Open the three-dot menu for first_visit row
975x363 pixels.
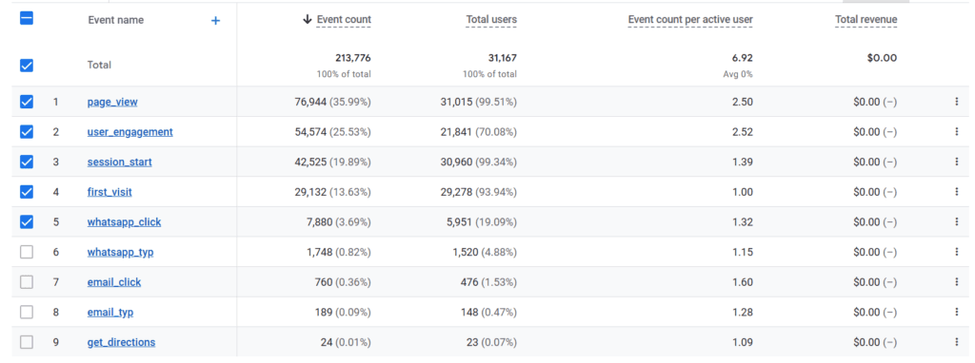[x=956, y=192]
